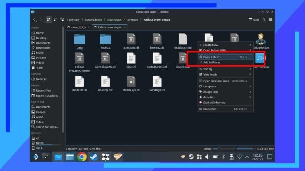This screenshot has height=171, width=305.
Task: Go back in folder history
Action: [x=34, y=19]
